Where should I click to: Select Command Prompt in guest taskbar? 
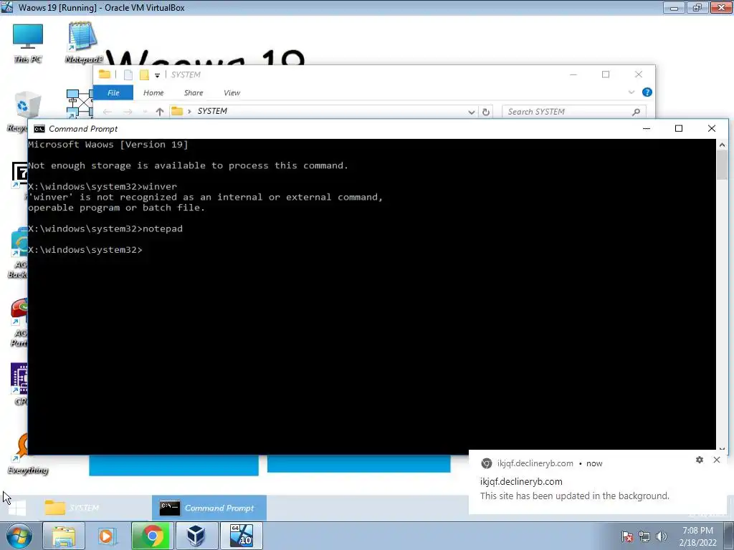coord(209,508)
